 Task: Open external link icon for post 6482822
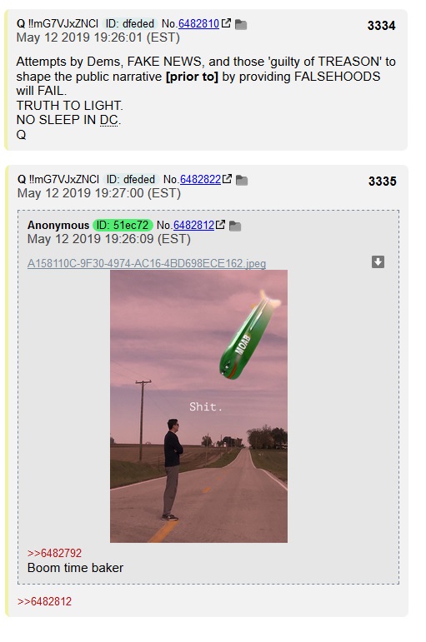point(227,179)
